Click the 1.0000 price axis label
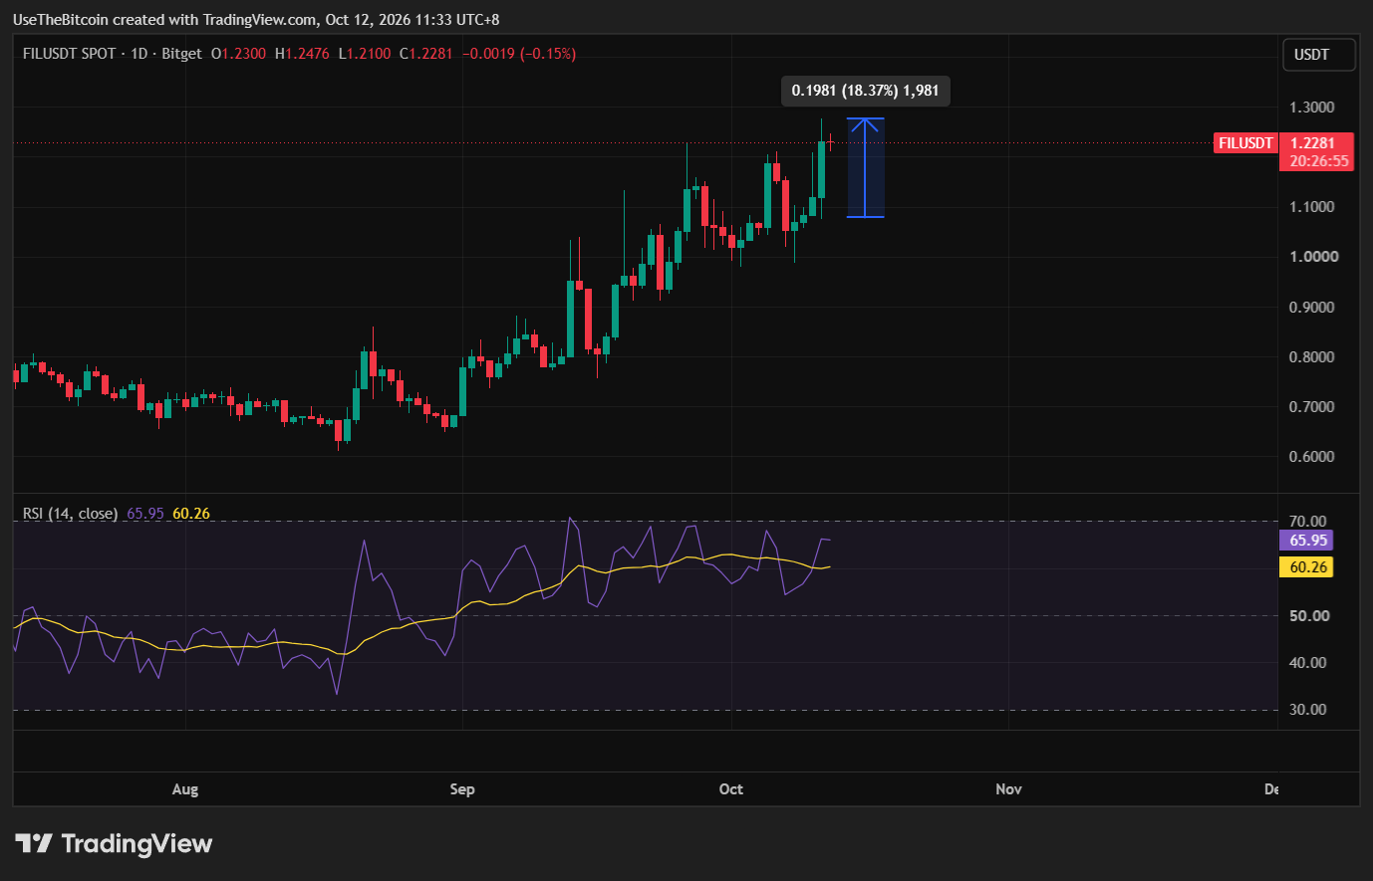 (1314, 257)
